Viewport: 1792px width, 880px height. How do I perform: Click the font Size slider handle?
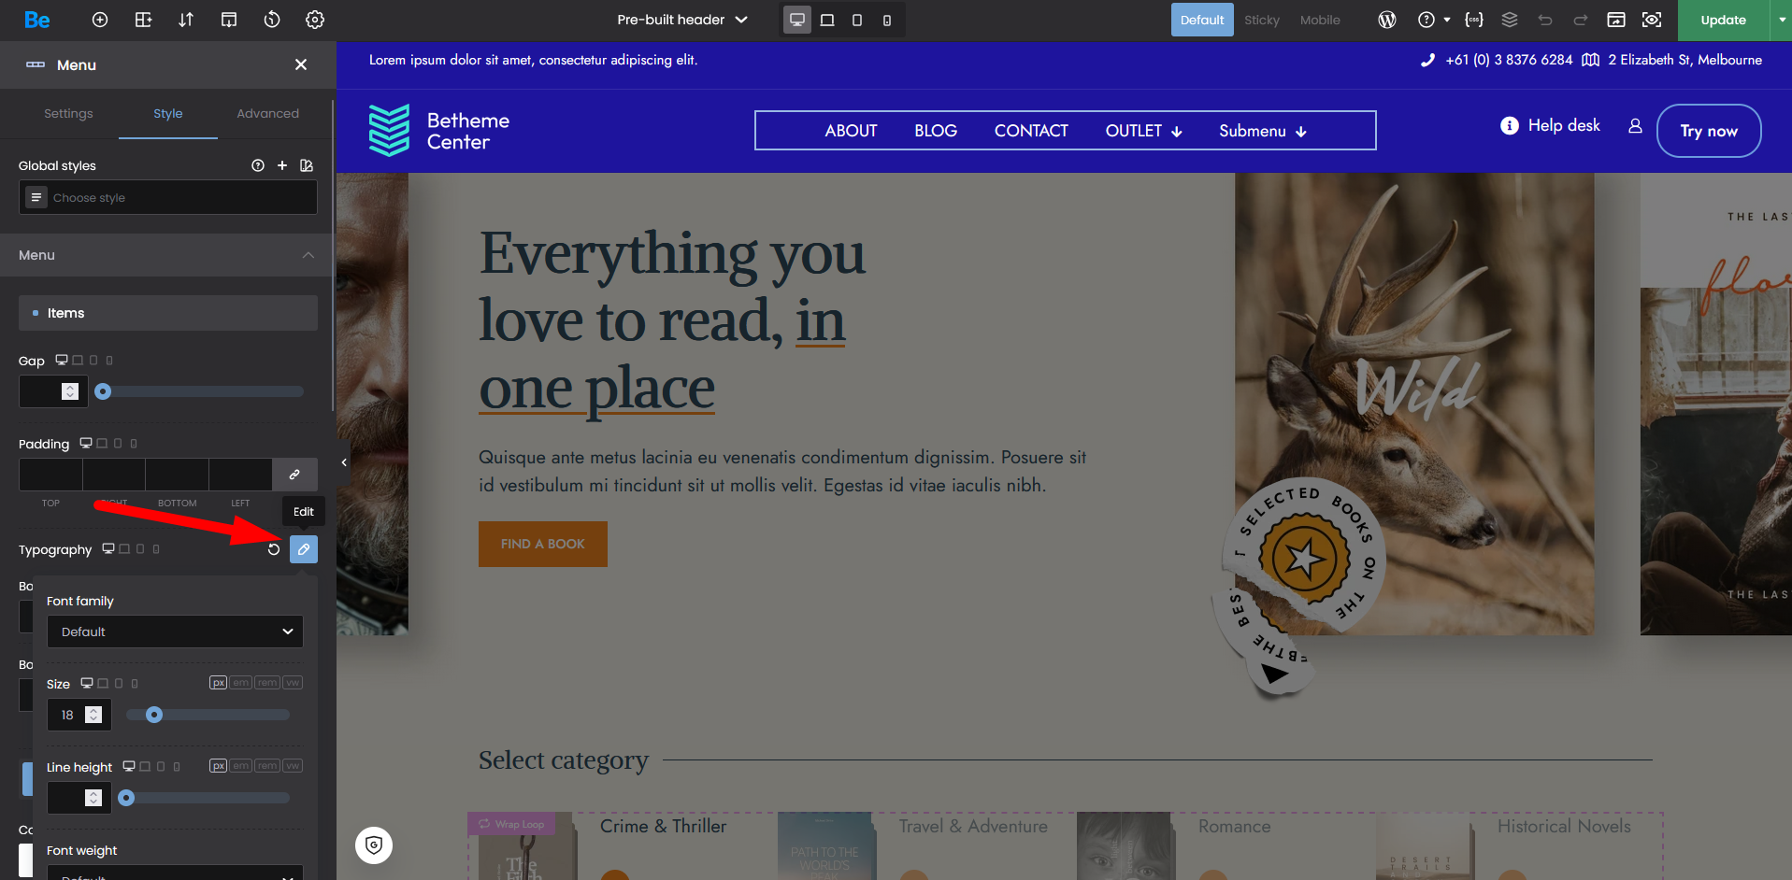(x=154, y=715)
